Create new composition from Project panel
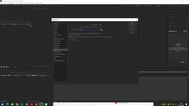Viewport: 189px width, 106px height. (6, 67)
